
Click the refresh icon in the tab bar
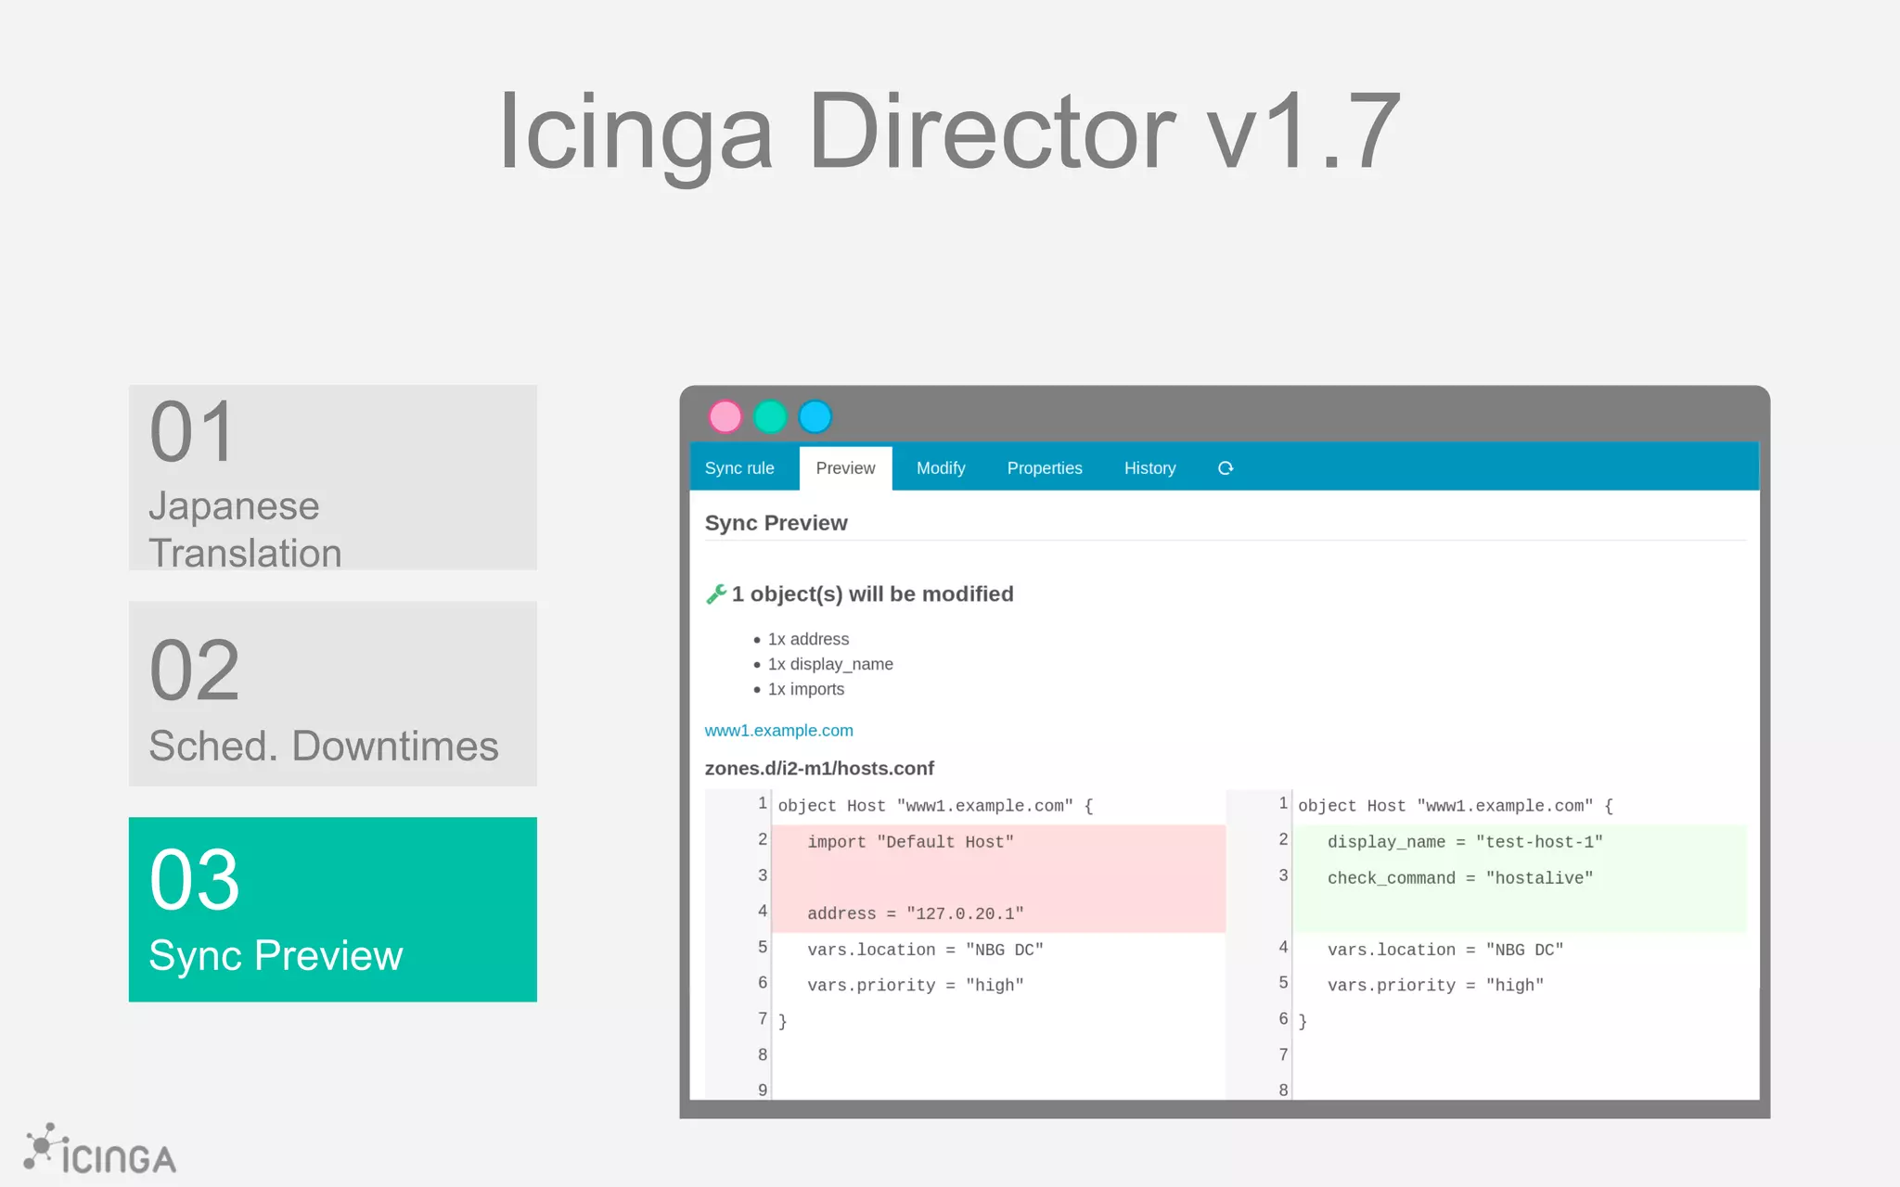click(x=1225, y=468)
